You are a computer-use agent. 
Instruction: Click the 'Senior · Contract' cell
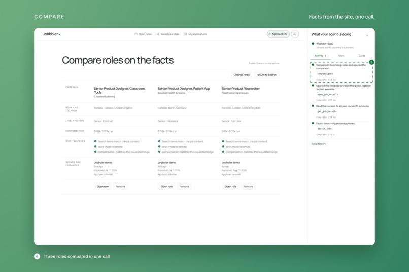[104, 121]
